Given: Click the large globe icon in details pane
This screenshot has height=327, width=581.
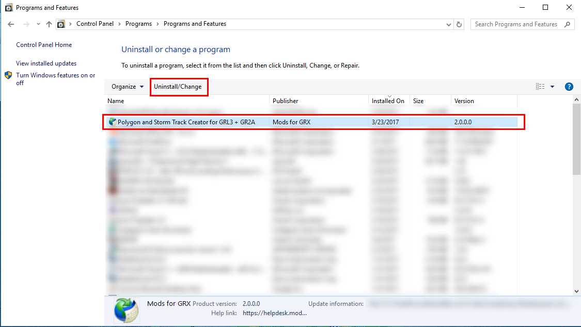Looking at the screenshot, I should point(126,310).
